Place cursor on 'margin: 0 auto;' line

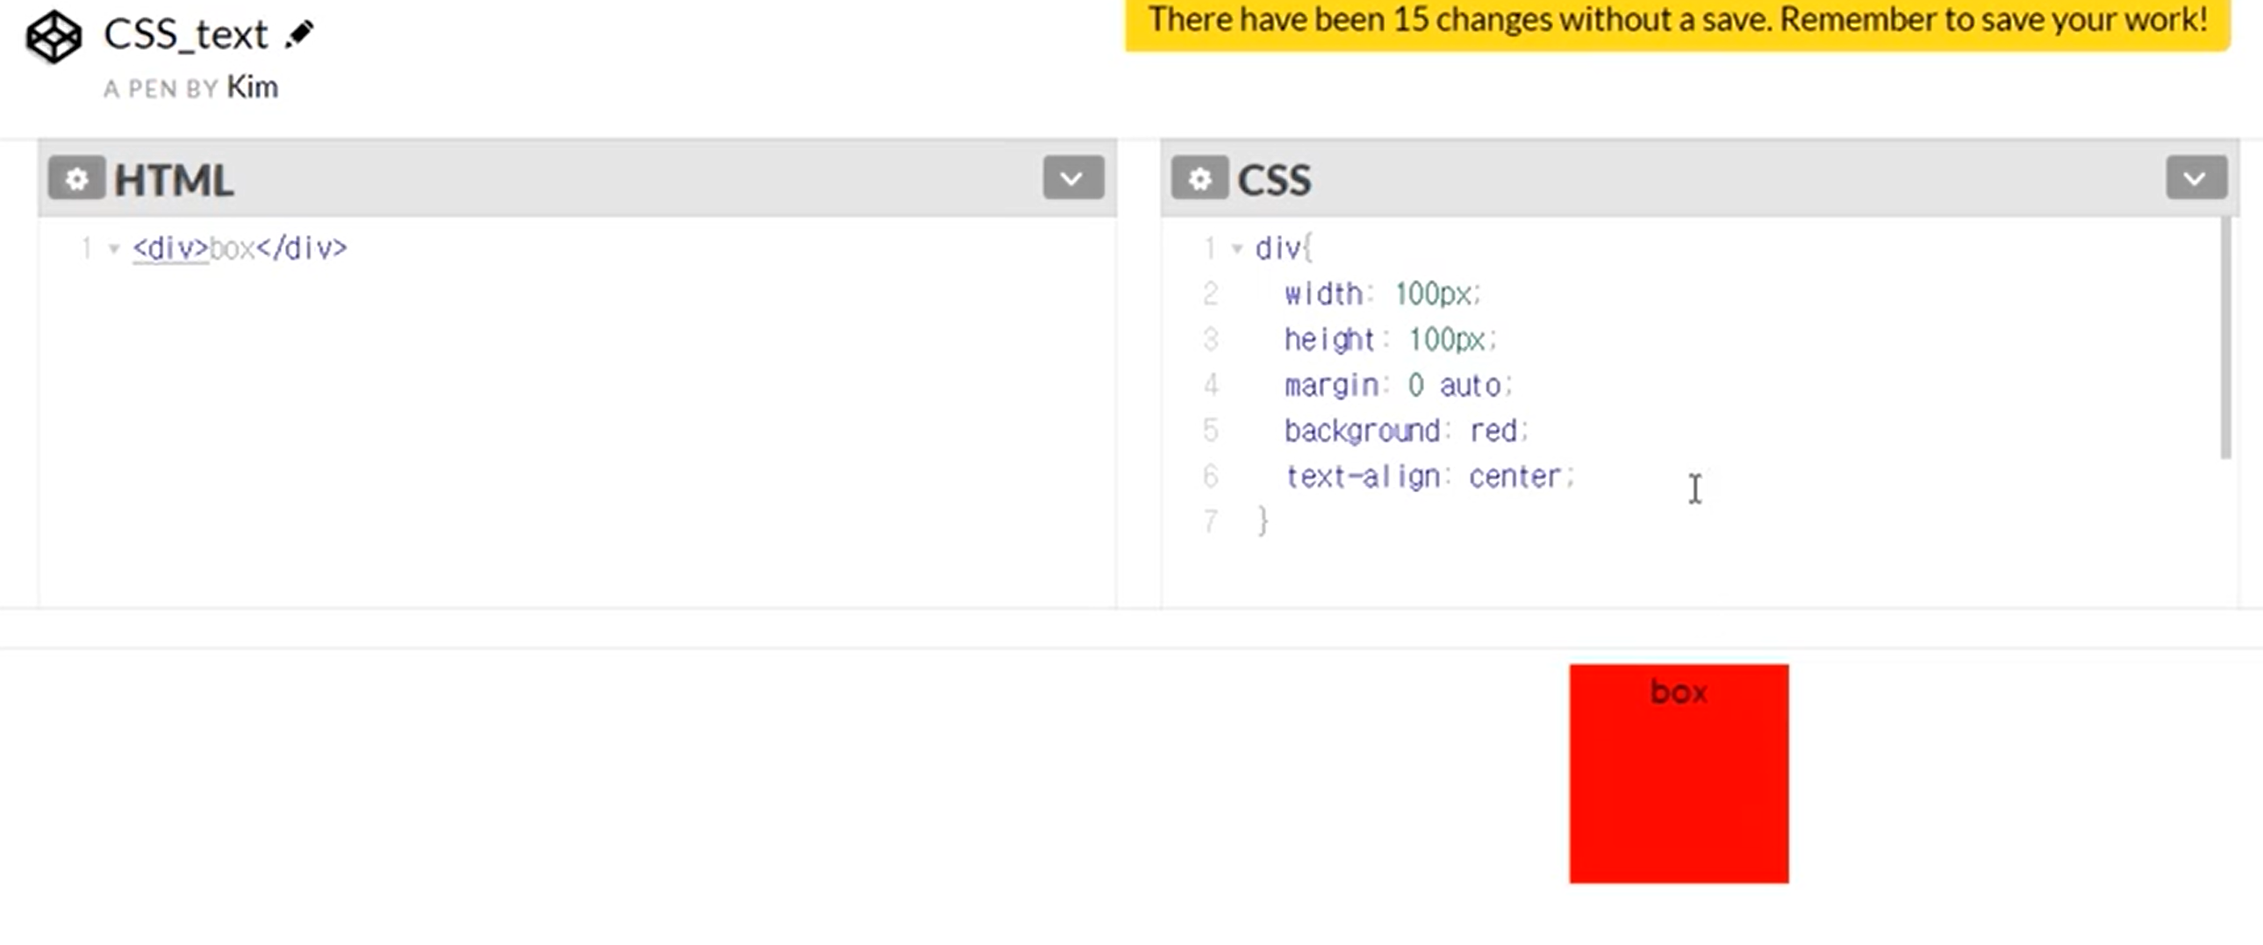[1399, 384]
